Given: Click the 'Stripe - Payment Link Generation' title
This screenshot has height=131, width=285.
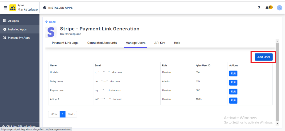Looking at the screenshot, I should pos(100,29).
